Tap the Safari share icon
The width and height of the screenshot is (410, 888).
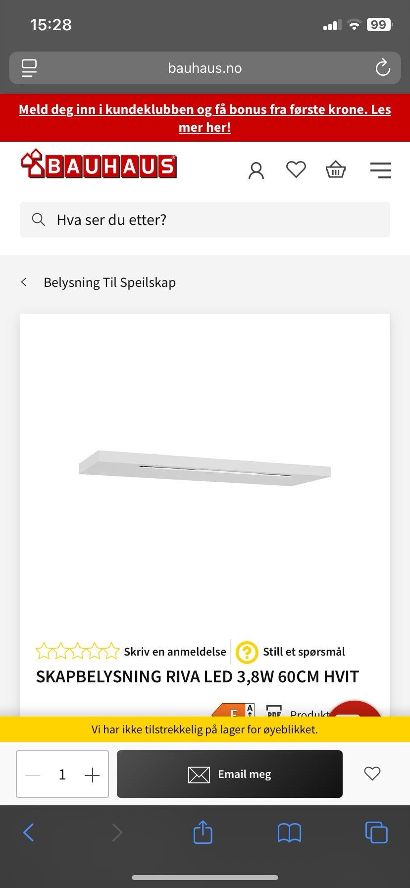click(x=203, y=832)
